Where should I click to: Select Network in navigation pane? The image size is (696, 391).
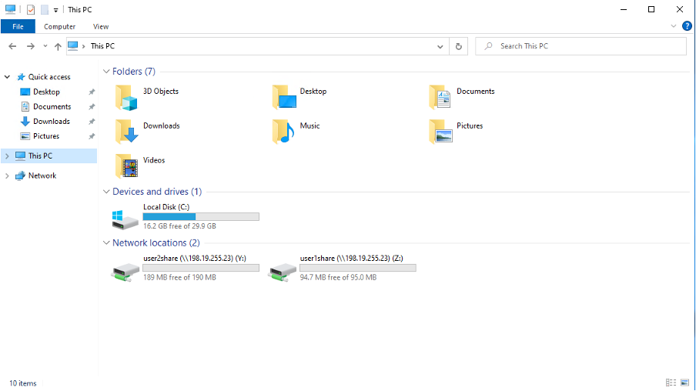42,175
